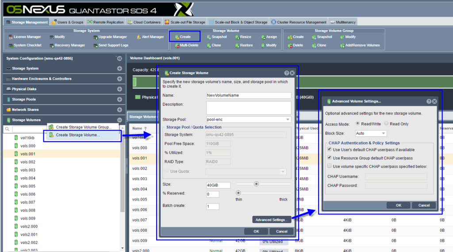Click OK in Advanced Volume Settings dialog

[x=399, y=205]
